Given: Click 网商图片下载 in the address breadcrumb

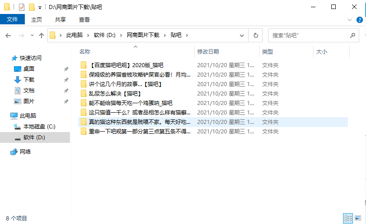Looking at the screenshot, I should (143, 35).
